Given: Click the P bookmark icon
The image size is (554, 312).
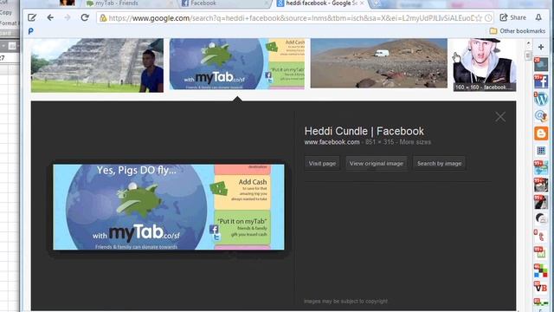Looking at the screenshot, I should pos(31,31).
